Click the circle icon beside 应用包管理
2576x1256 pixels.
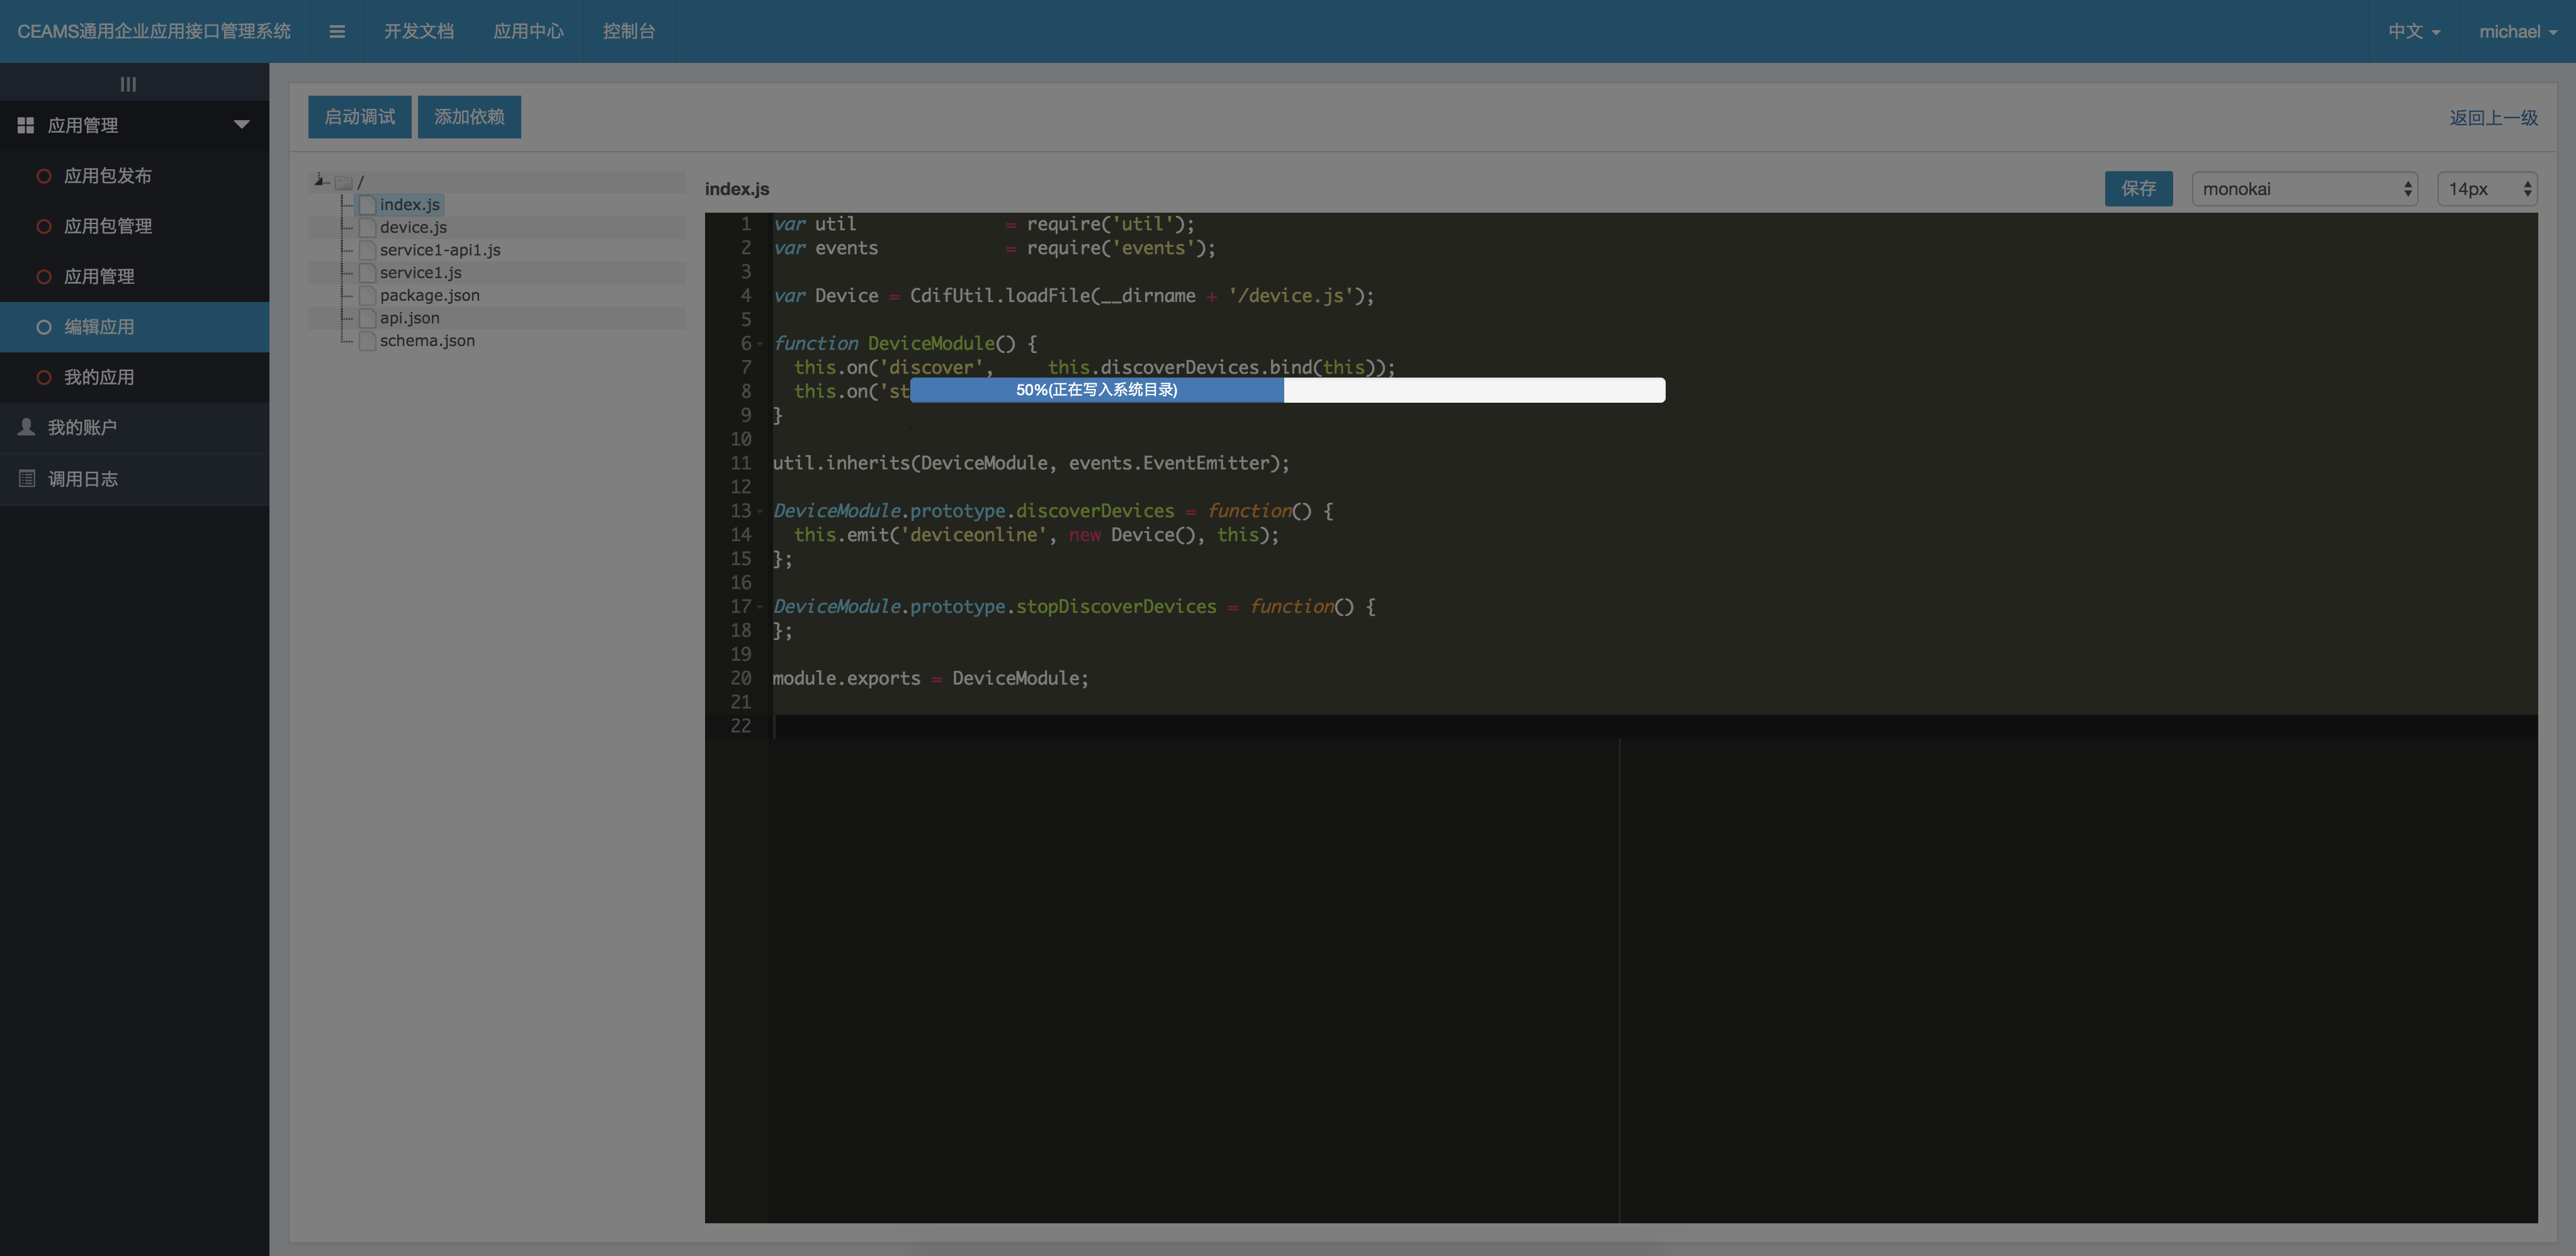click(44, 226)
